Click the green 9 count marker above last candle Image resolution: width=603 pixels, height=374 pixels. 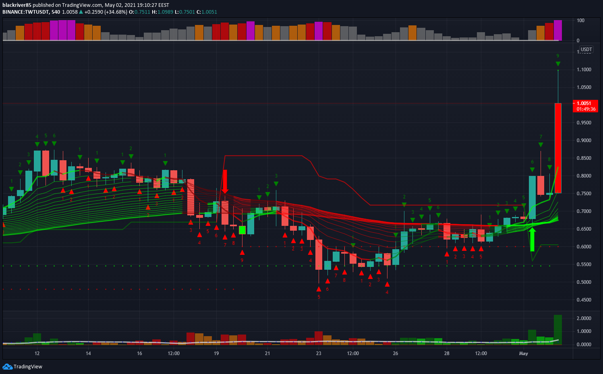click(558, 56)
